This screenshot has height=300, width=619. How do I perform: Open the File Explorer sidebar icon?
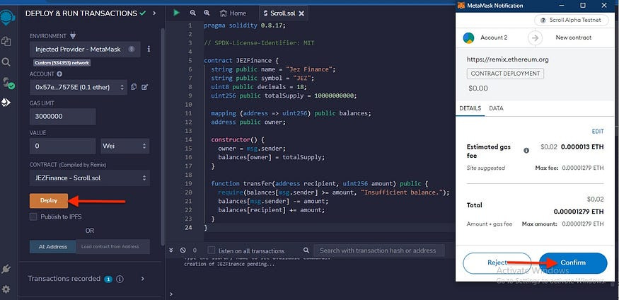click(6, 40)
